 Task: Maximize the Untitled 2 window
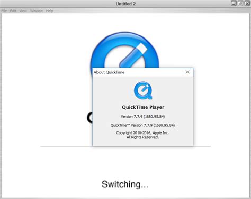(240, 4)
